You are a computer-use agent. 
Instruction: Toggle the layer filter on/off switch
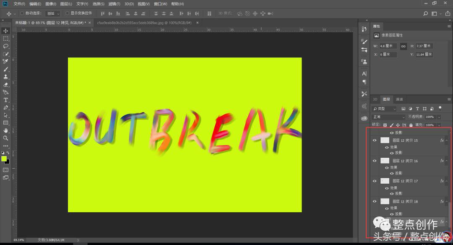pyautogui.click(x=440, y=108)
